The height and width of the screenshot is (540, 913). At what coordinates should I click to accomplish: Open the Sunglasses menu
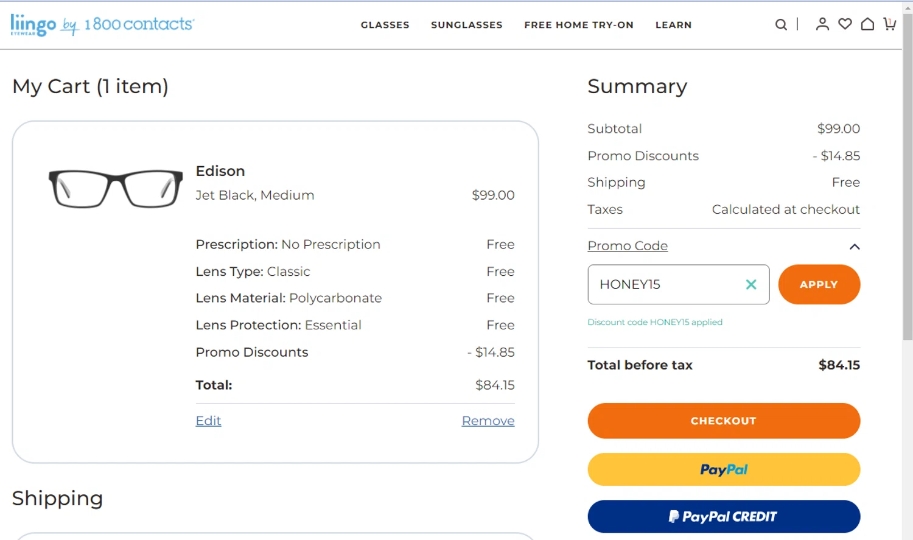tap(467, 25)
